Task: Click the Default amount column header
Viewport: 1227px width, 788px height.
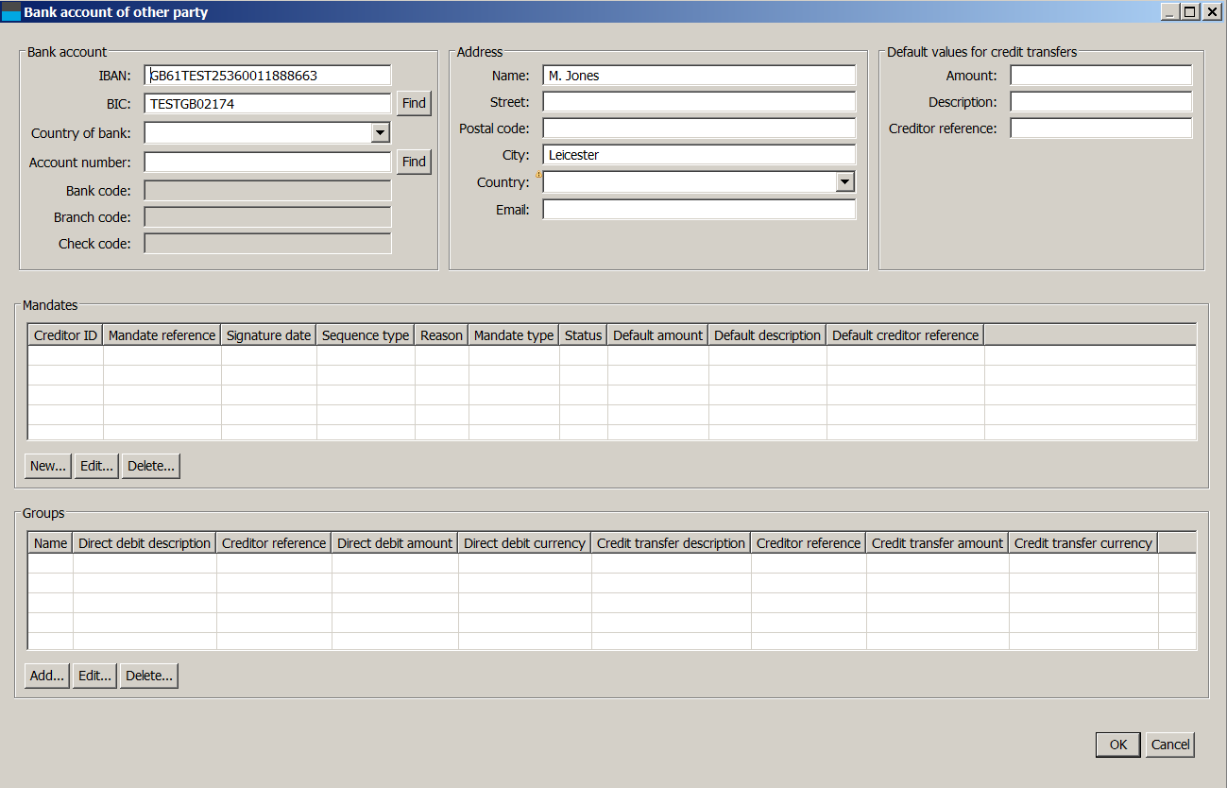Action: [x=658, y=335]
